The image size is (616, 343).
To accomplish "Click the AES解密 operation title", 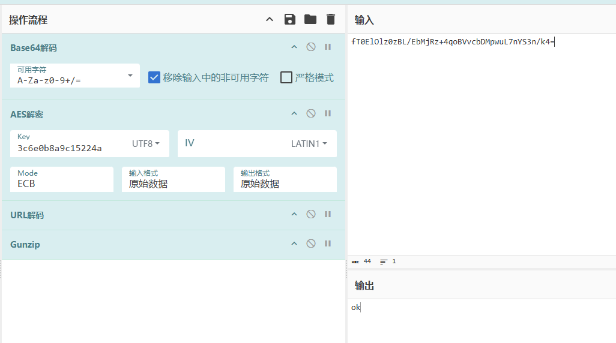I will pyautogui.click(x=26, y=115).
